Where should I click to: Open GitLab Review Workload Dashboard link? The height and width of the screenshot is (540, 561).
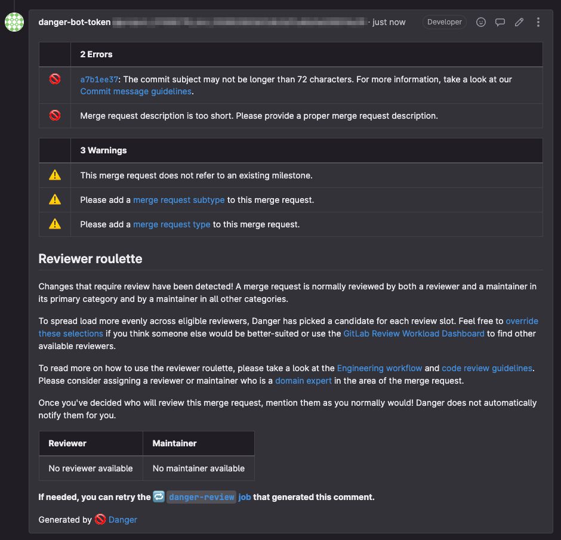pyautogui.click(x=414, y=334)
